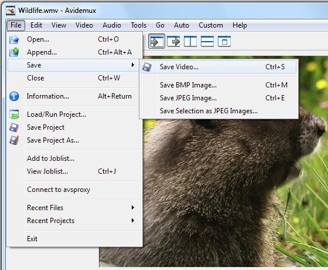The image size is (328, 270).
Task: Click the Open folder icon in File menu
Action: (14, 39)
